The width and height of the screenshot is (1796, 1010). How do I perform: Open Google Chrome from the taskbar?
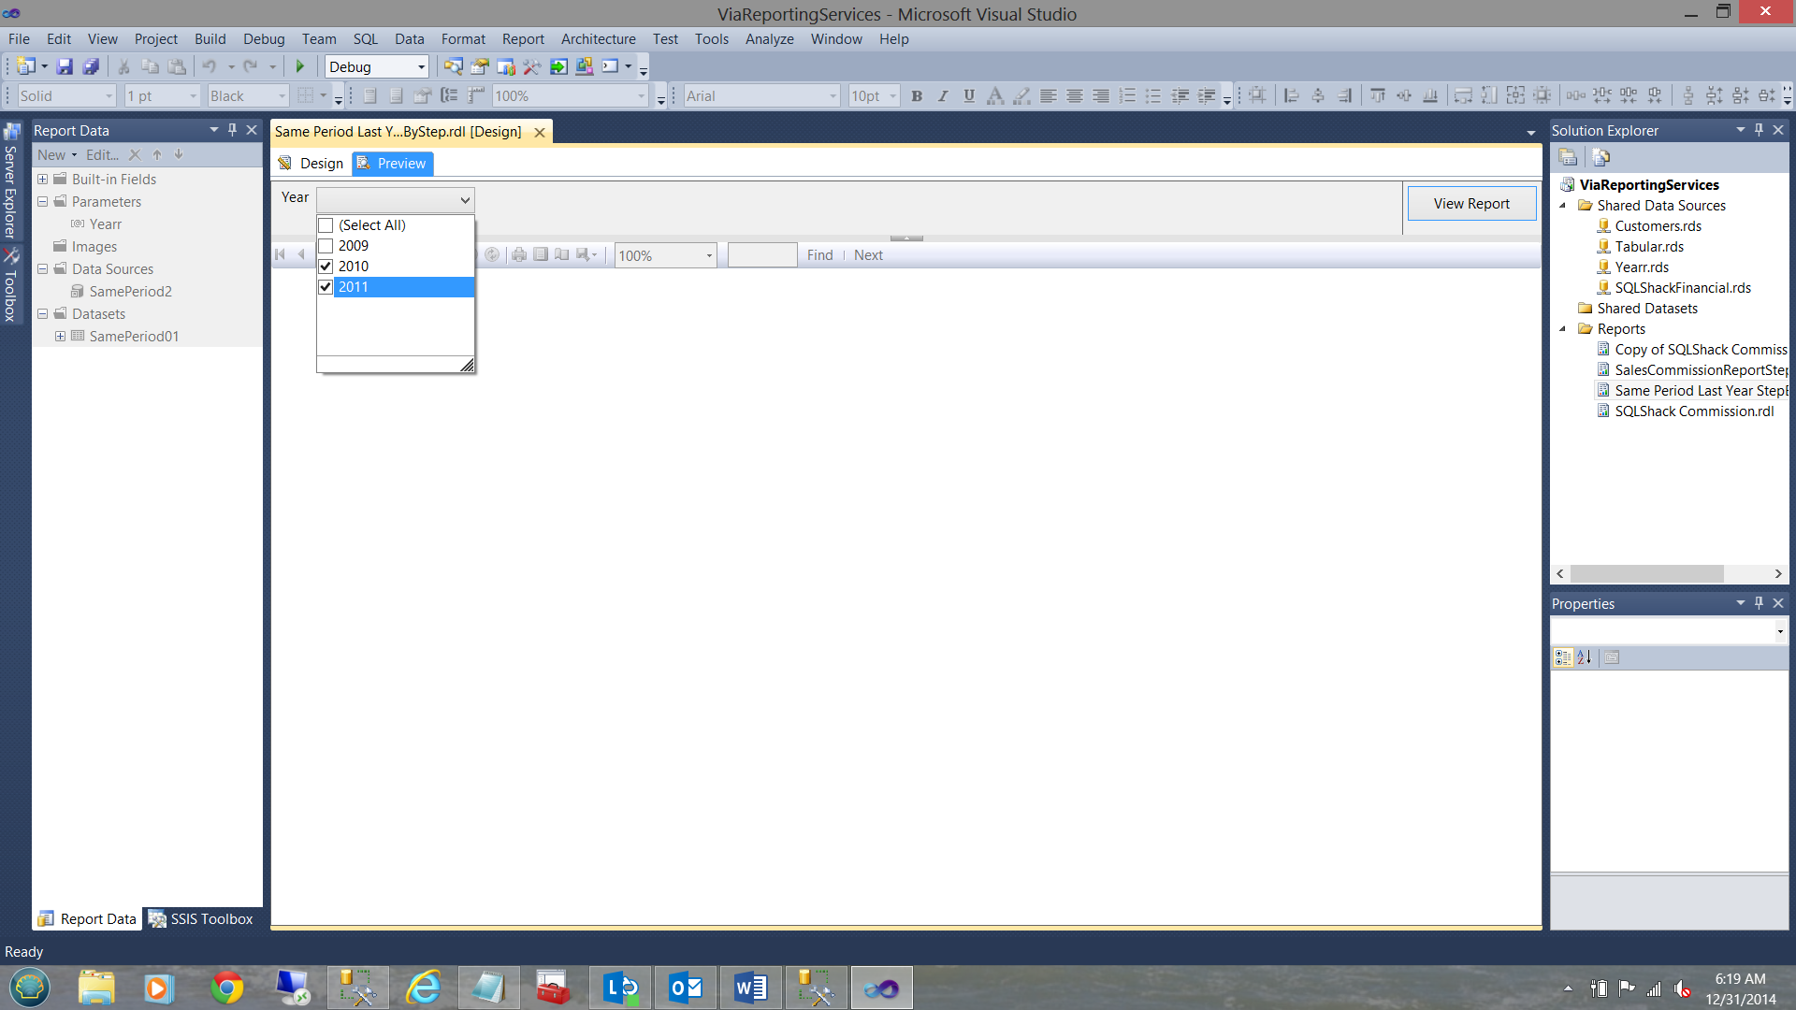pyautogui.click(x=226, y=988)
